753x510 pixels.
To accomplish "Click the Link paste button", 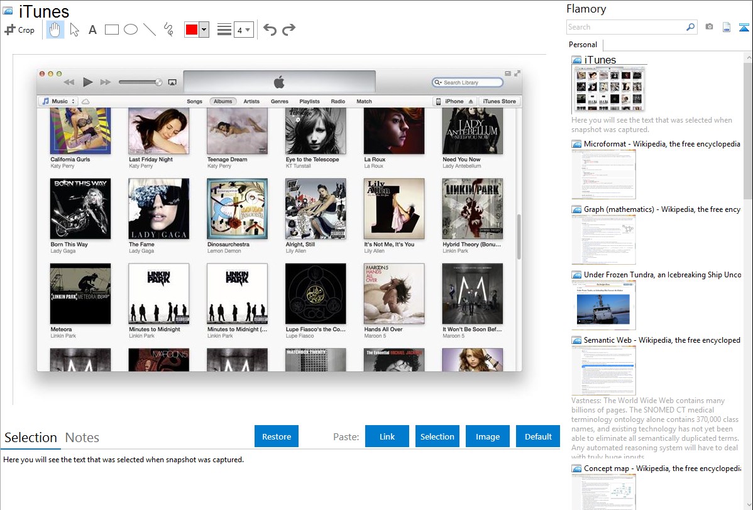I will pos(387,436).
